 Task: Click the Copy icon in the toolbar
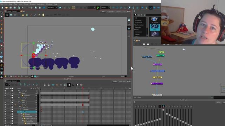[36, 8]
